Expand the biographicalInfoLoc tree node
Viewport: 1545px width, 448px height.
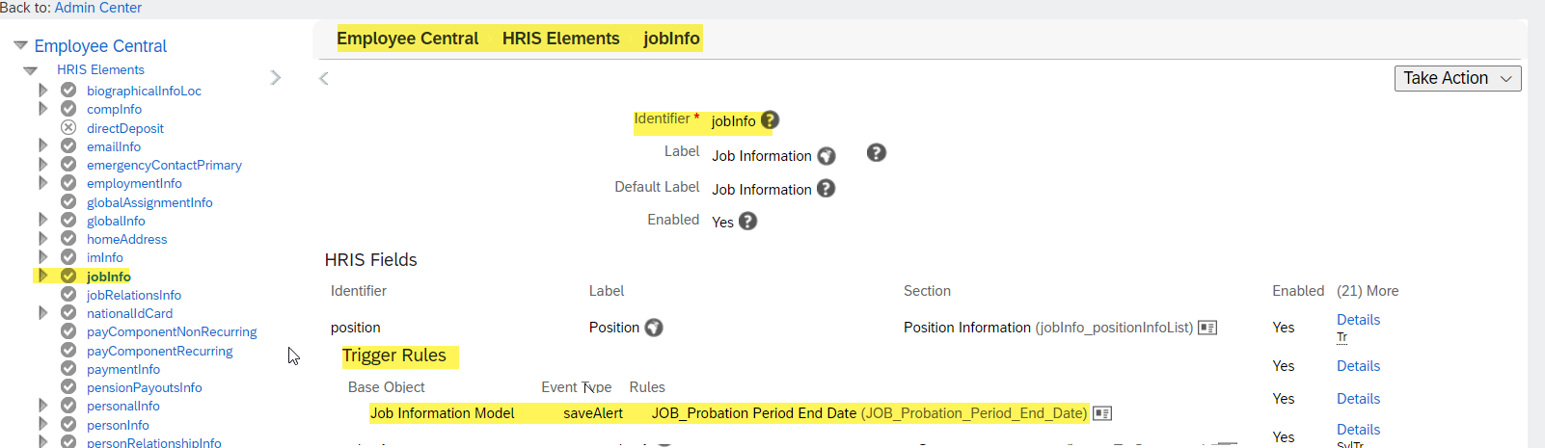click(42, 91)
